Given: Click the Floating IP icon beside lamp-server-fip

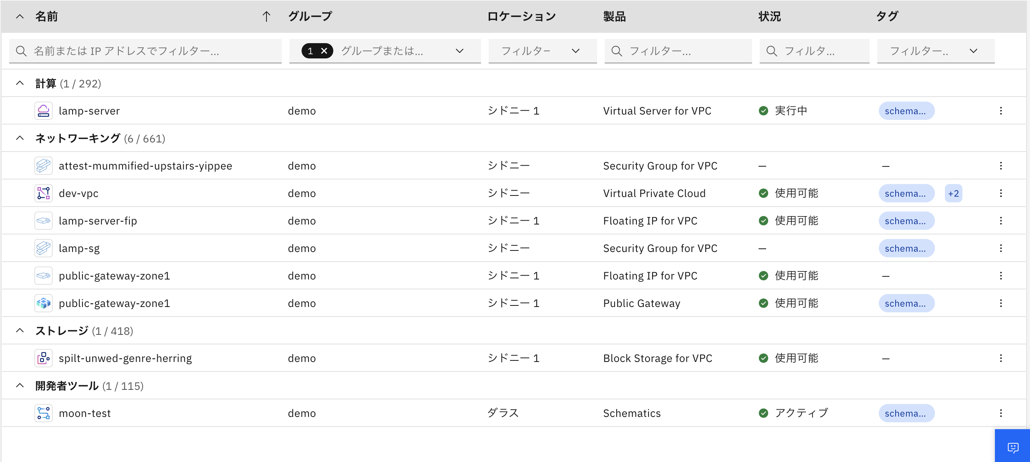Looking at the screenshot, I should click(x=43, y=220).
